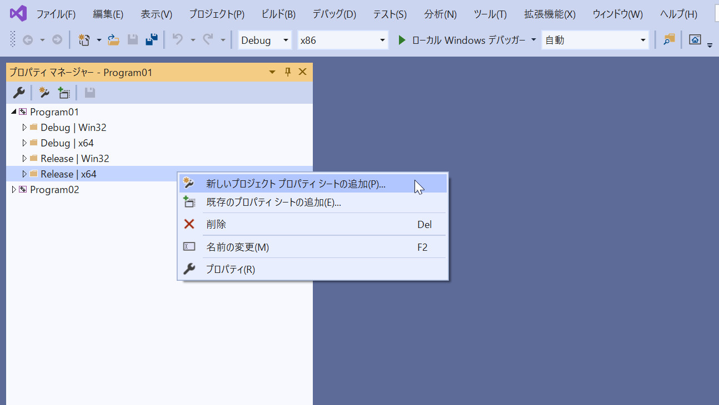This screenshot has width=719, height=405.
Task: Open the 自動 dropdown in toolbar
Action: [x=595, y=40]
